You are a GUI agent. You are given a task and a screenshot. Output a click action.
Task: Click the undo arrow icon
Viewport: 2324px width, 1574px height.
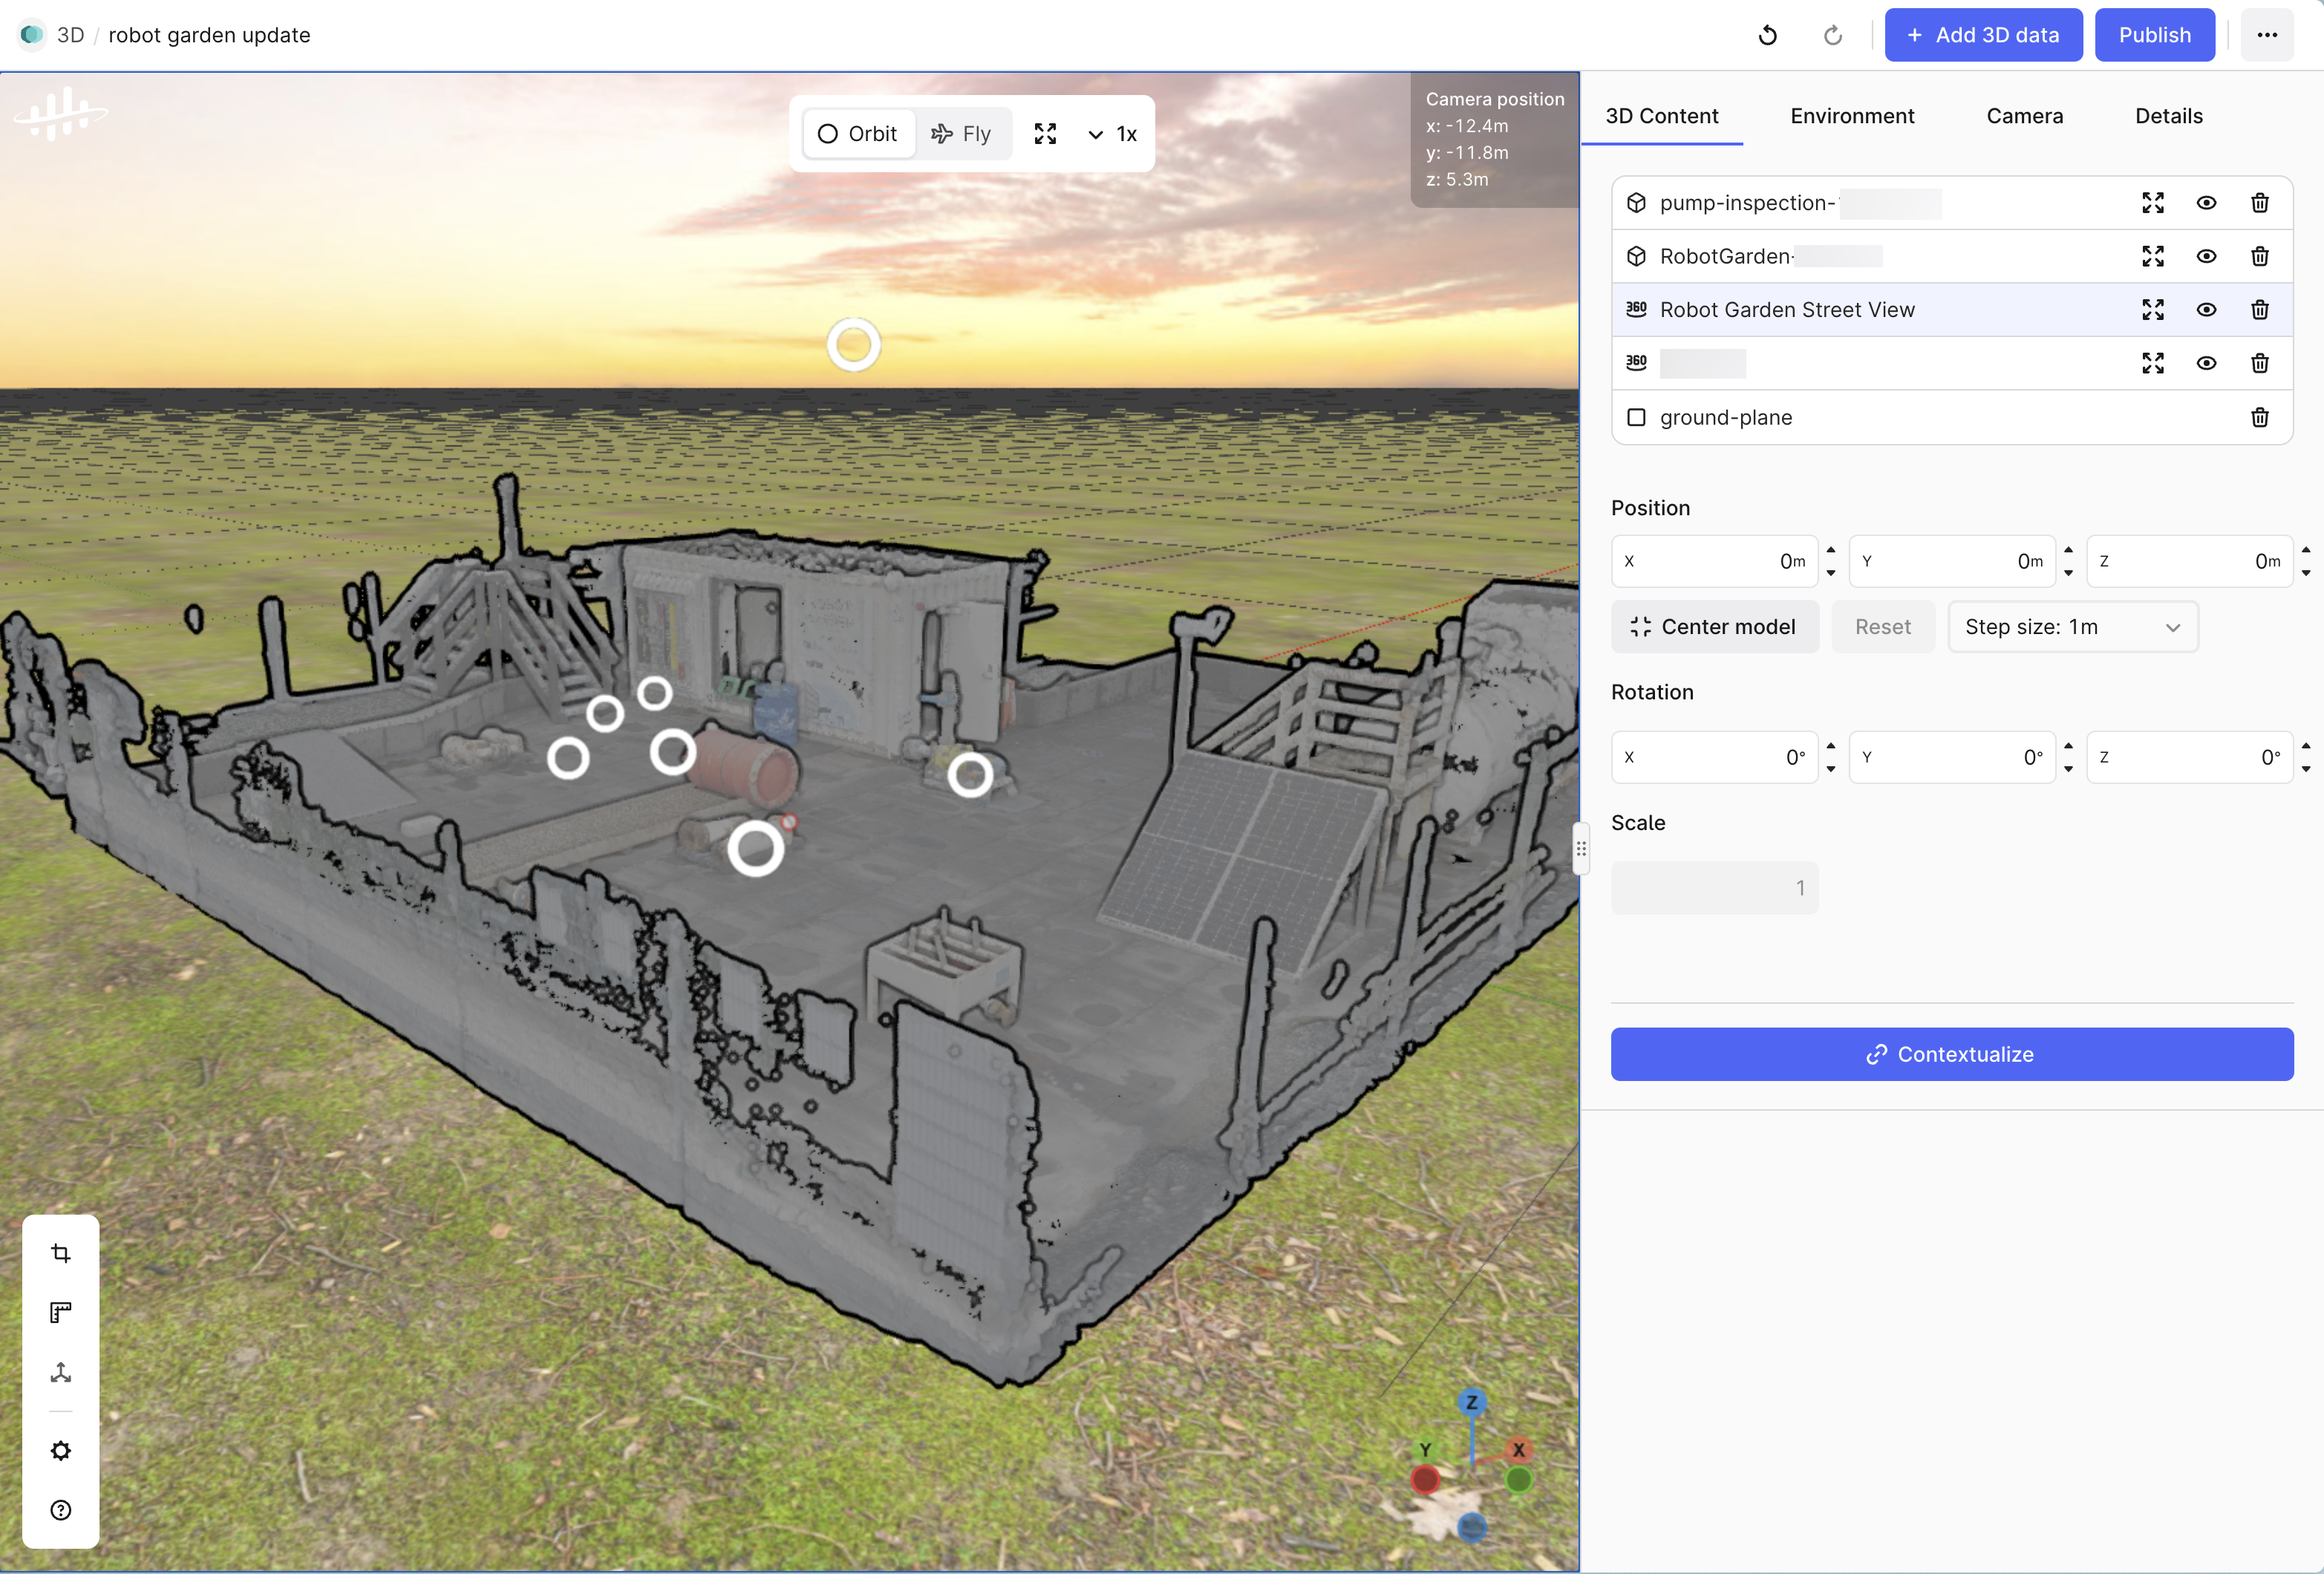click(1767, 35)
